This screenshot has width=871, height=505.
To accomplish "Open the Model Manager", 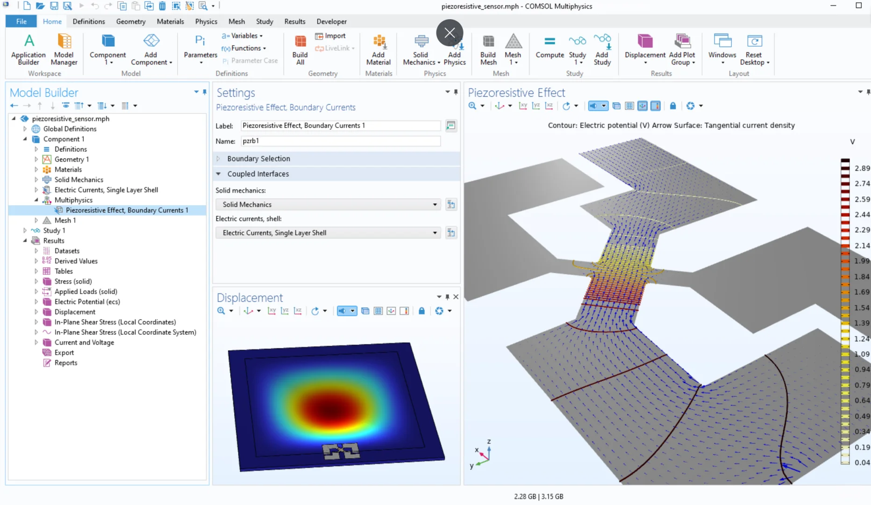I will click(64, 49).
